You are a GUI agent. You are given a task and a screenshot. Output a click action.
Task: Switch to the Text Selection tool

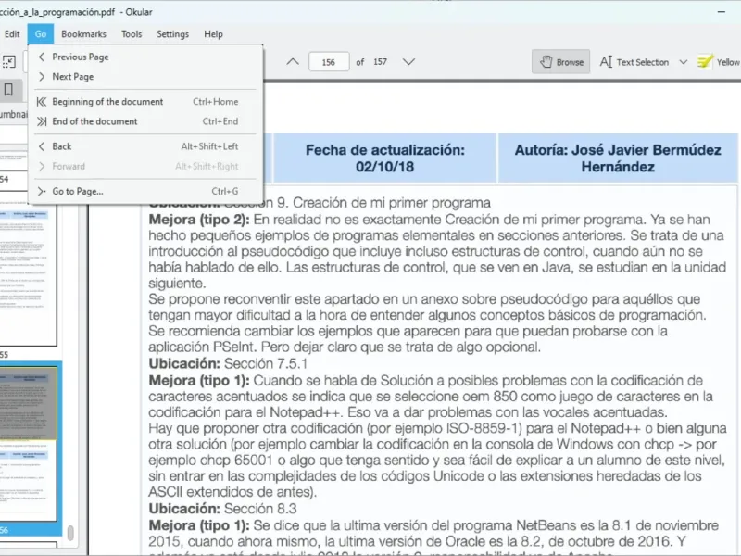click(634, 62)
